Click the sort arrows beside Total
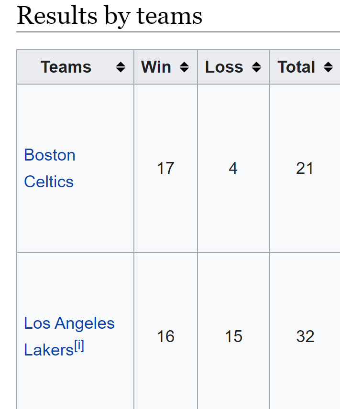340x409 pixels. (328, 67)
